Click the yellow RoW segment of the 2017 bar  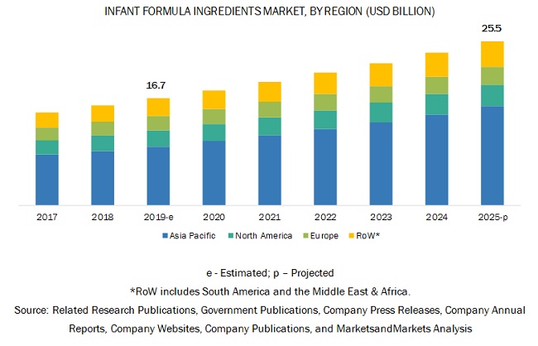tap(47, 120)
